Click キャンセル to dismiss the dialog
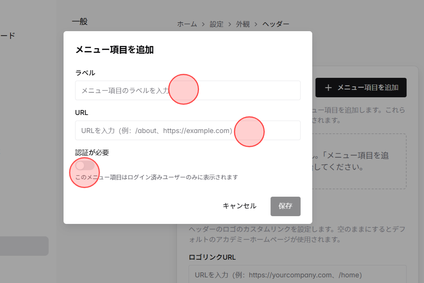This screenshot has width=424, height=283. pos(240,206)
